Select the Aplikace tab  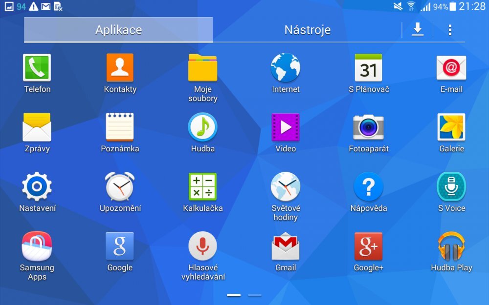[x=118, y=30]
